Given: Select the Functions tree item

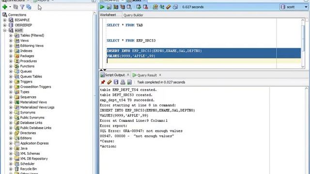Looking at the screenshot, I should pyautogui.click(x=27, y=66).
